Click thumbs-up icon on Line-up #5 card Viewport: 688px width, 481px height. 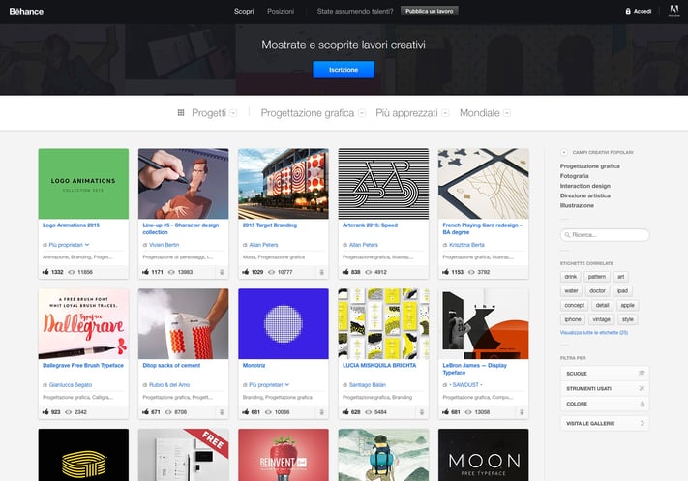pos(145,272)
